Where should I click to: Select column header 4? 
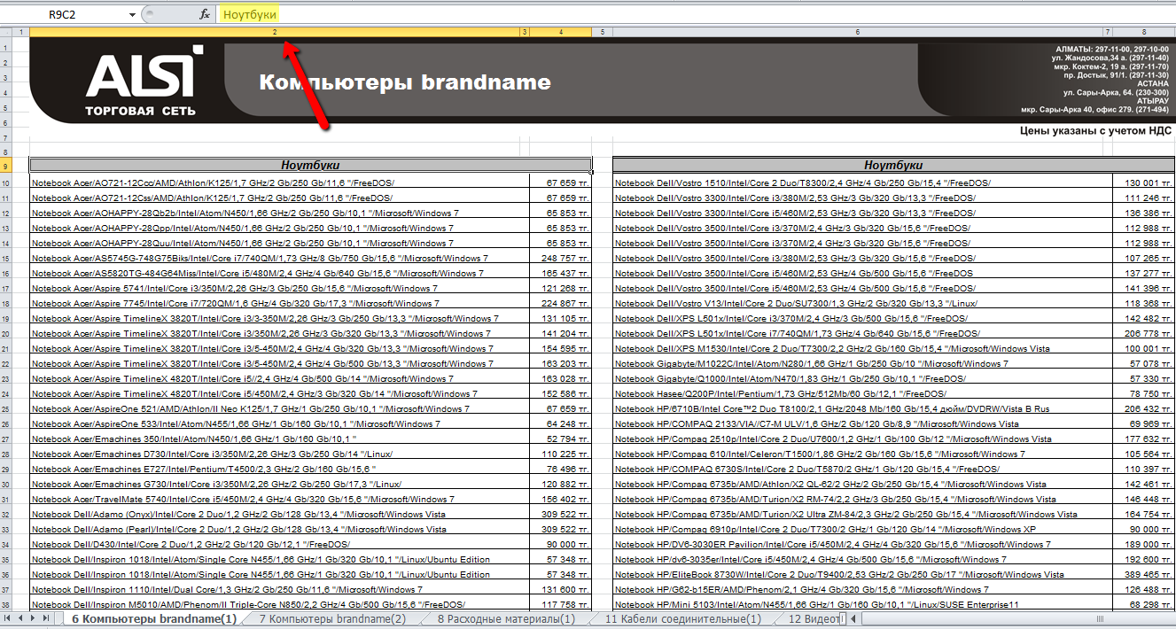pyautogui.click(x=560, y=32)
